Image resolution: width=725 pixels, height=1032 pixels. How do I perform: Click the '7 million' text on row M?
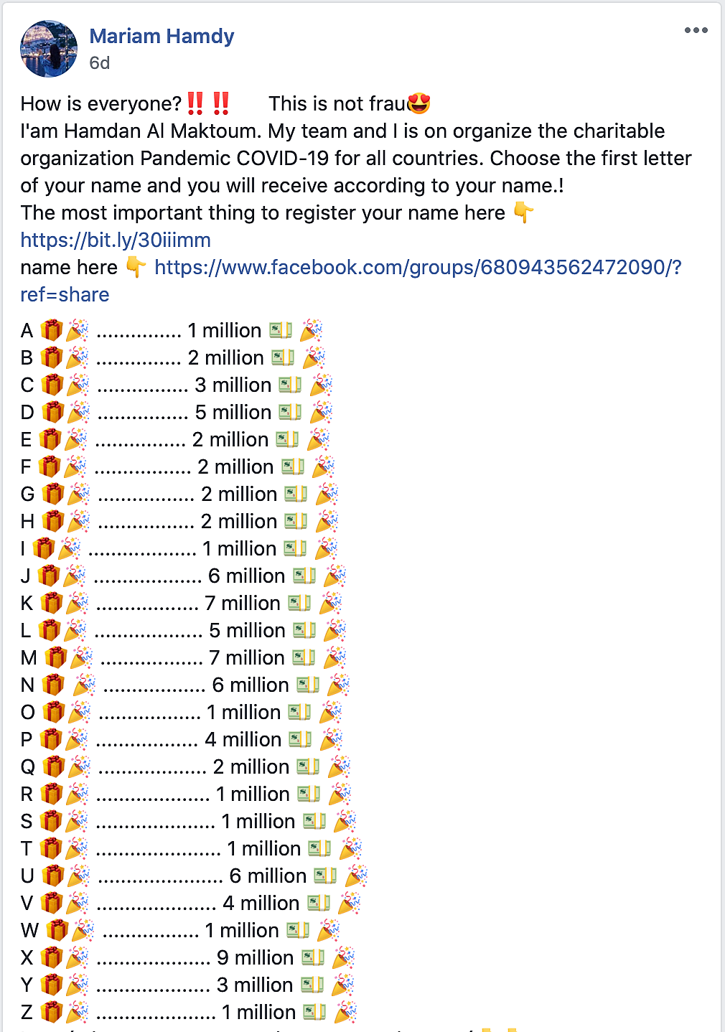pyautogui.click(x=247, y=657)
